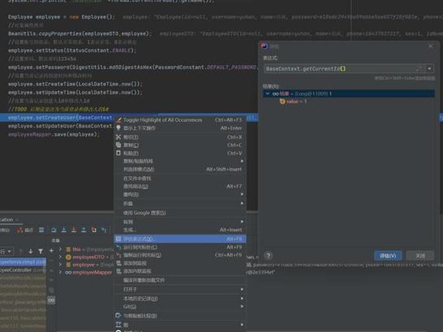The height and width of the screenshot is (332, 443).
Task: Click the expand expression field icon
Action: tap(419, 69)
